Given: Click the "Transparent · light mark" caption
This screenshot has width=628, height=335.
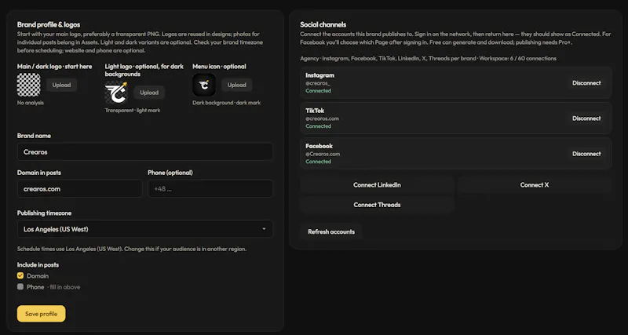Looking at the screenshot, I should coord(133,111).
